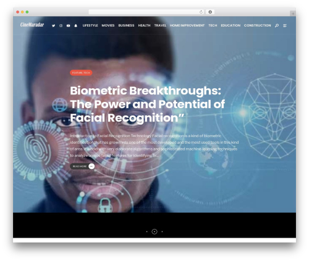Open the hamburger sidebar menu icon
The width and height of the screenshot is (309, 261).
[285, 25]
